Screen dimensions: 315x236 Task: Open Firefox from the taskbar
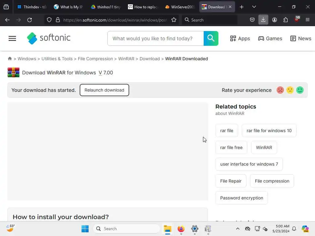pos(181,229)
